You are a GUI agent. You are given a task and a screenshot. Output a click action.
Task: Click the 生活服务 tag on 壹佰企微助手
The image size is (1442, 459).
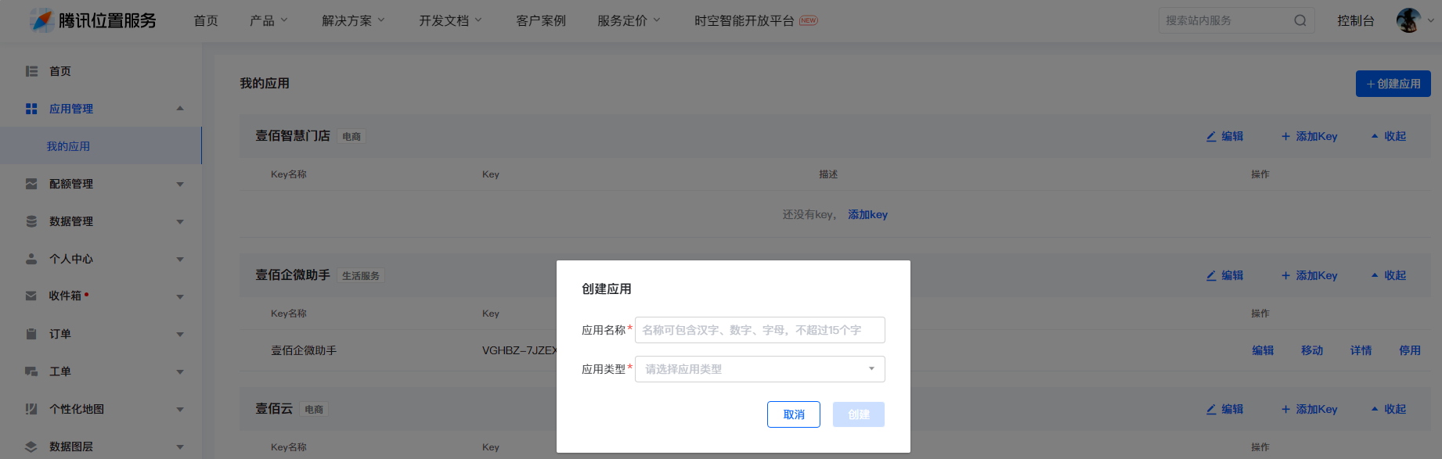(361, 276)
